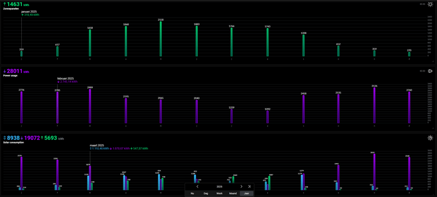Select the green bar labeled 1338
The image size is (437, 197).
pos(304,46)
